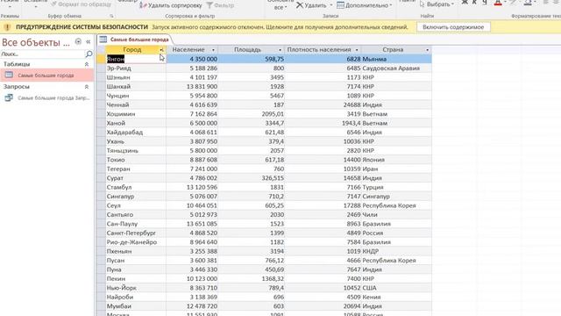
Task: Click the area value 766,12 for Пусан
Action: [252, 261]
